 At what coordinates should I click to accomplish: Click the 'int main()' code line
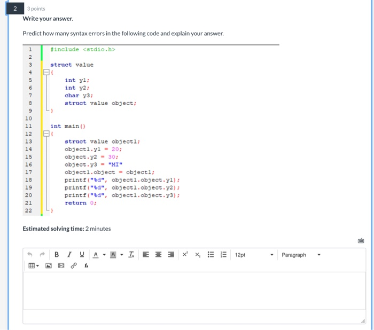tap(68, 126)
